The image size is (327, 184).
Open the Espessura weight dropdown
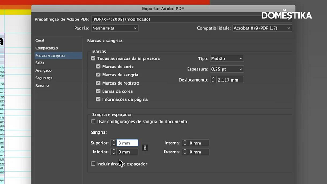(226, 69)
